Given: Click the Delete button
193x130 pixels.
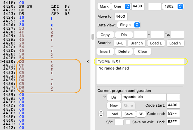Looking at the screenshot, I should [x=124, y=51].
